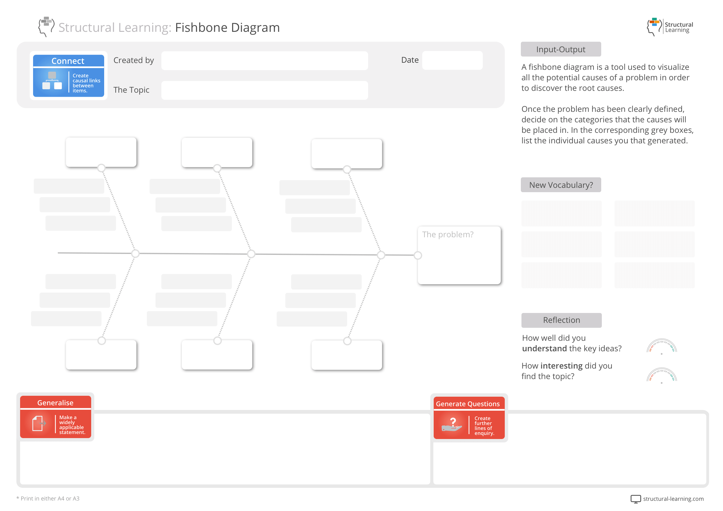The image size is (723, 511).
Task: Click the Generalise document icon
Action: pos(38,424)
